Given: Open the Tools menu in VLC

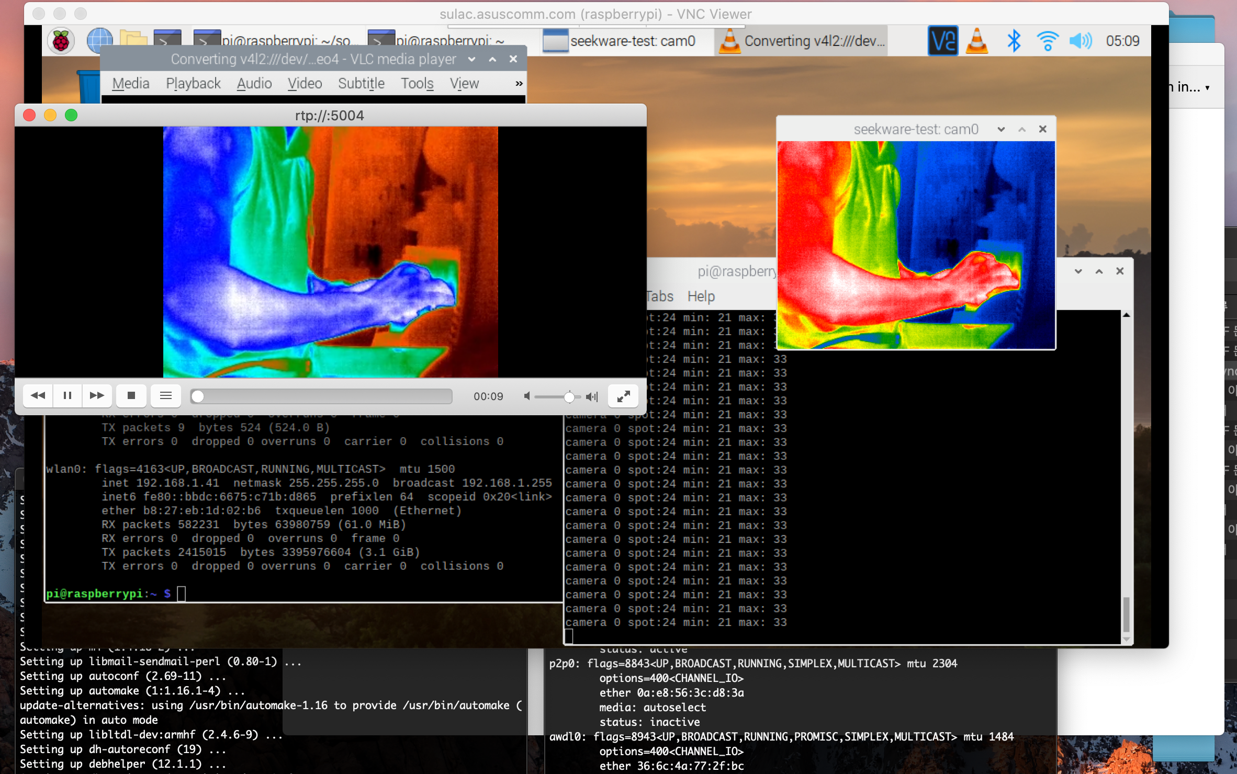Looking at the screenshot, I should coord(417,84).
